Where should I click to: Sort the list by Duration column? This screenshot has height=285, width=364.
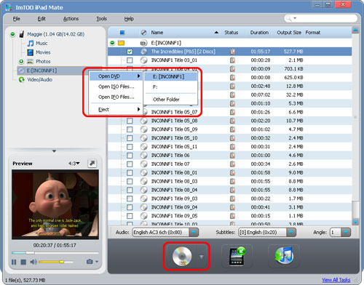click(x=259, y=33)
